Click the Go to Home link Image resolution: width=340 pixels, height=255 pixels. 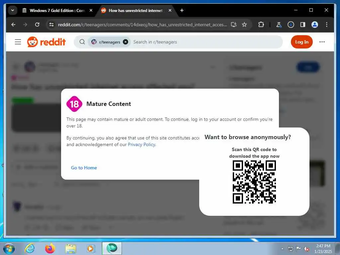click(x=84, y=168)
